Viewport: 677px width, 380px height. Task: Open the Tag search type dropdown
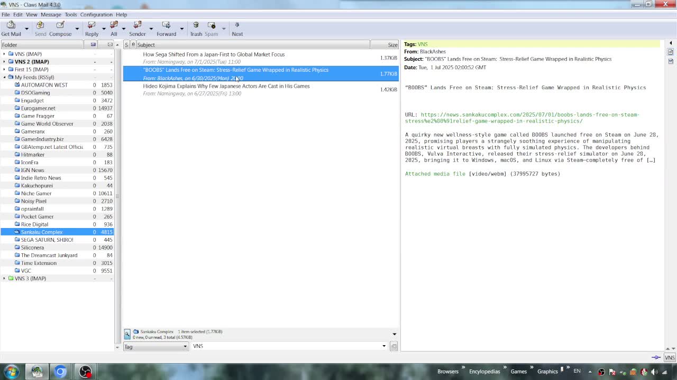pos(155,346)
